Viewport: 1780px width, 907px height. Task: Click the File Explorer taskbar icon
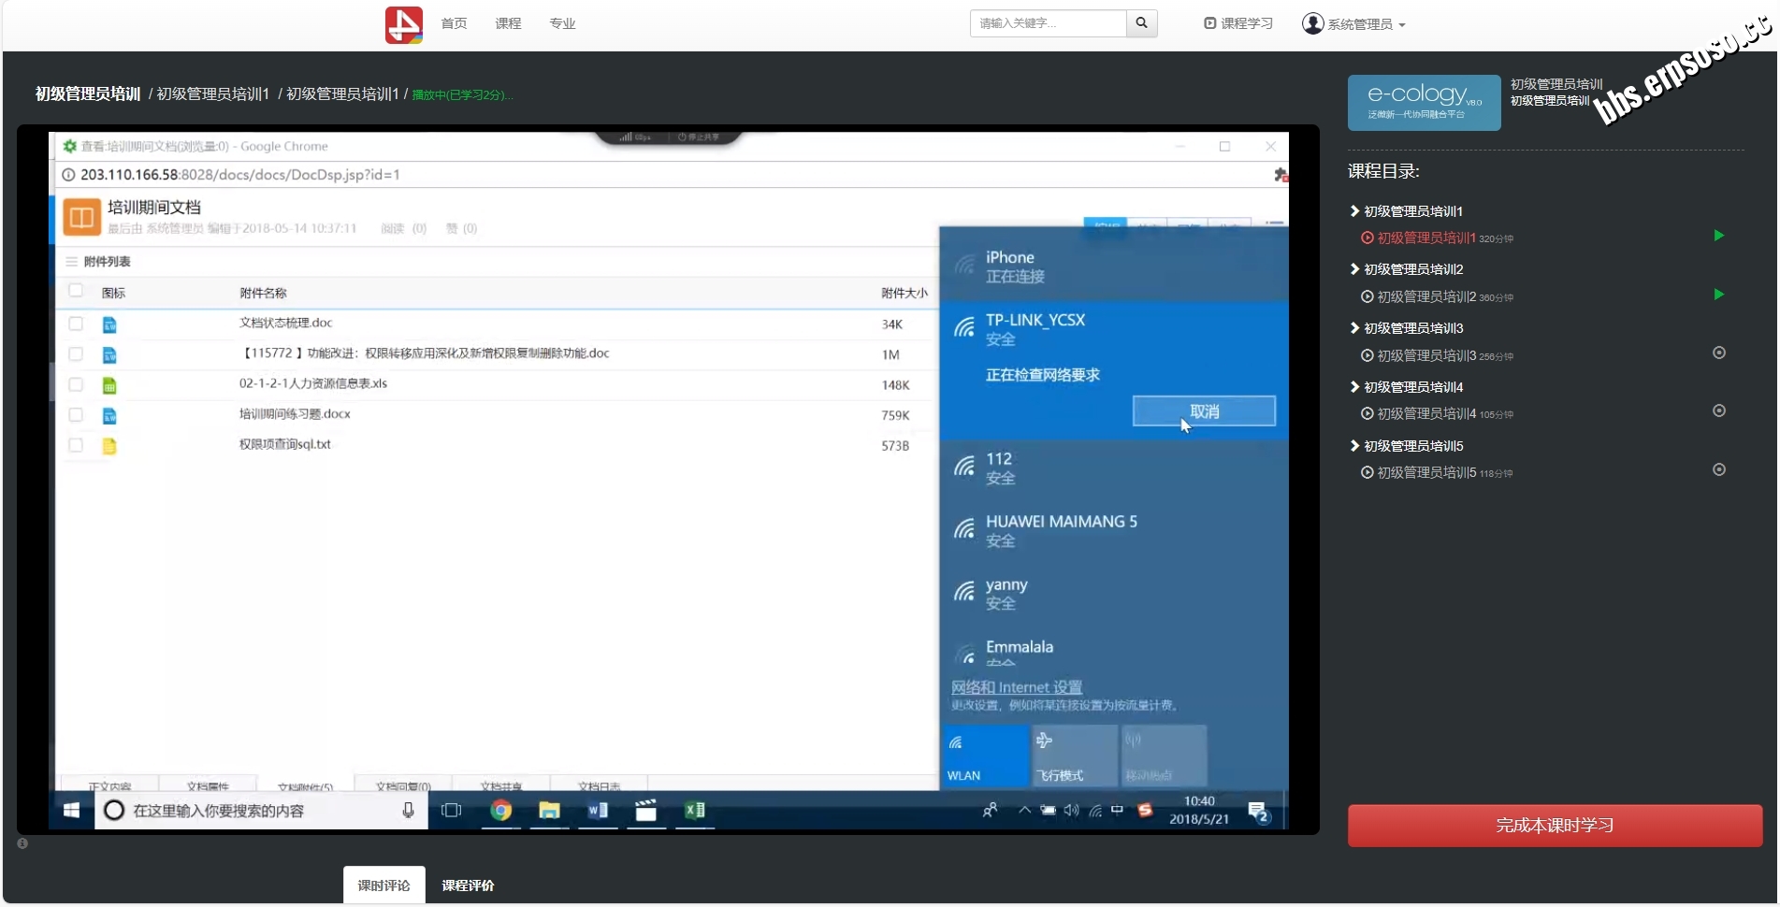(x=549, y=810)
